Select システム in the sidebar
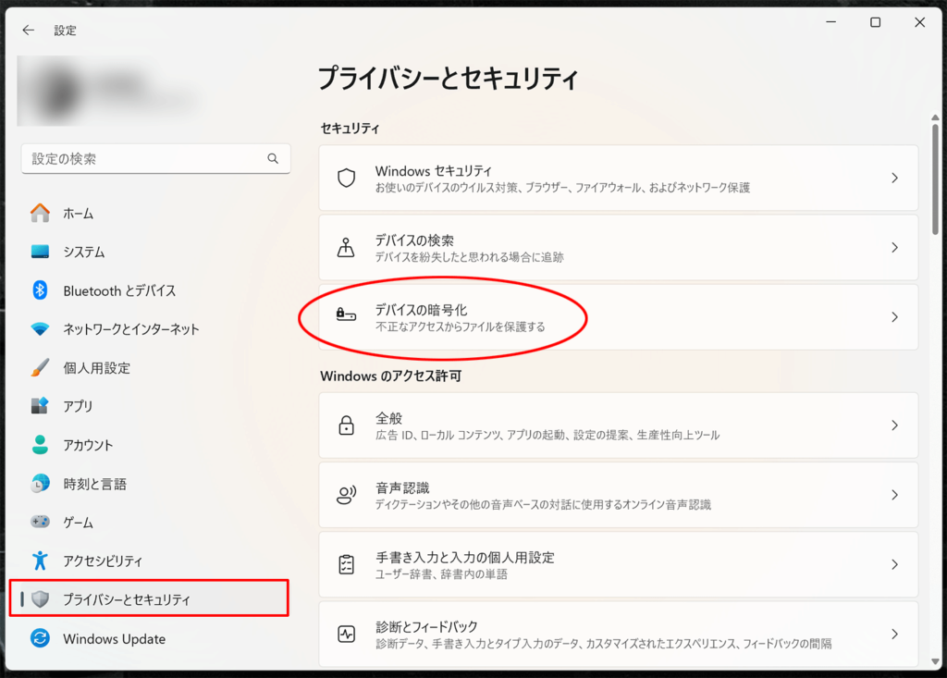 pyautogui.click(x=83, y=252)
